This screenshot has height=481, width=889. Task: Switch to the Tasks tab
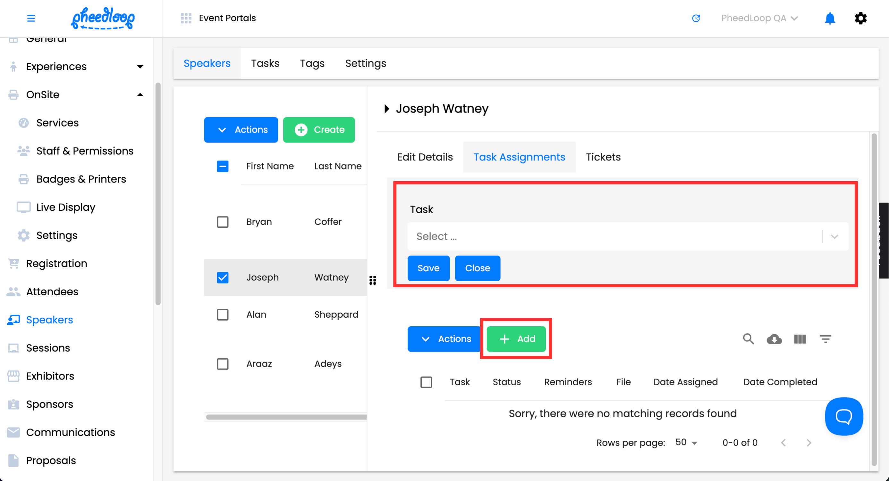(x=265, y=63)
